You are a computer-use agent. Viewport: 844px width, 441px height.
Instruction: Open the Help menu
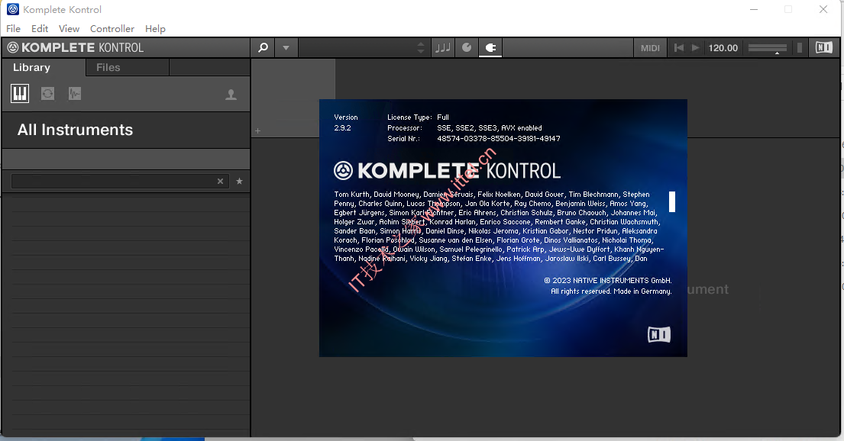pos(155,28)
